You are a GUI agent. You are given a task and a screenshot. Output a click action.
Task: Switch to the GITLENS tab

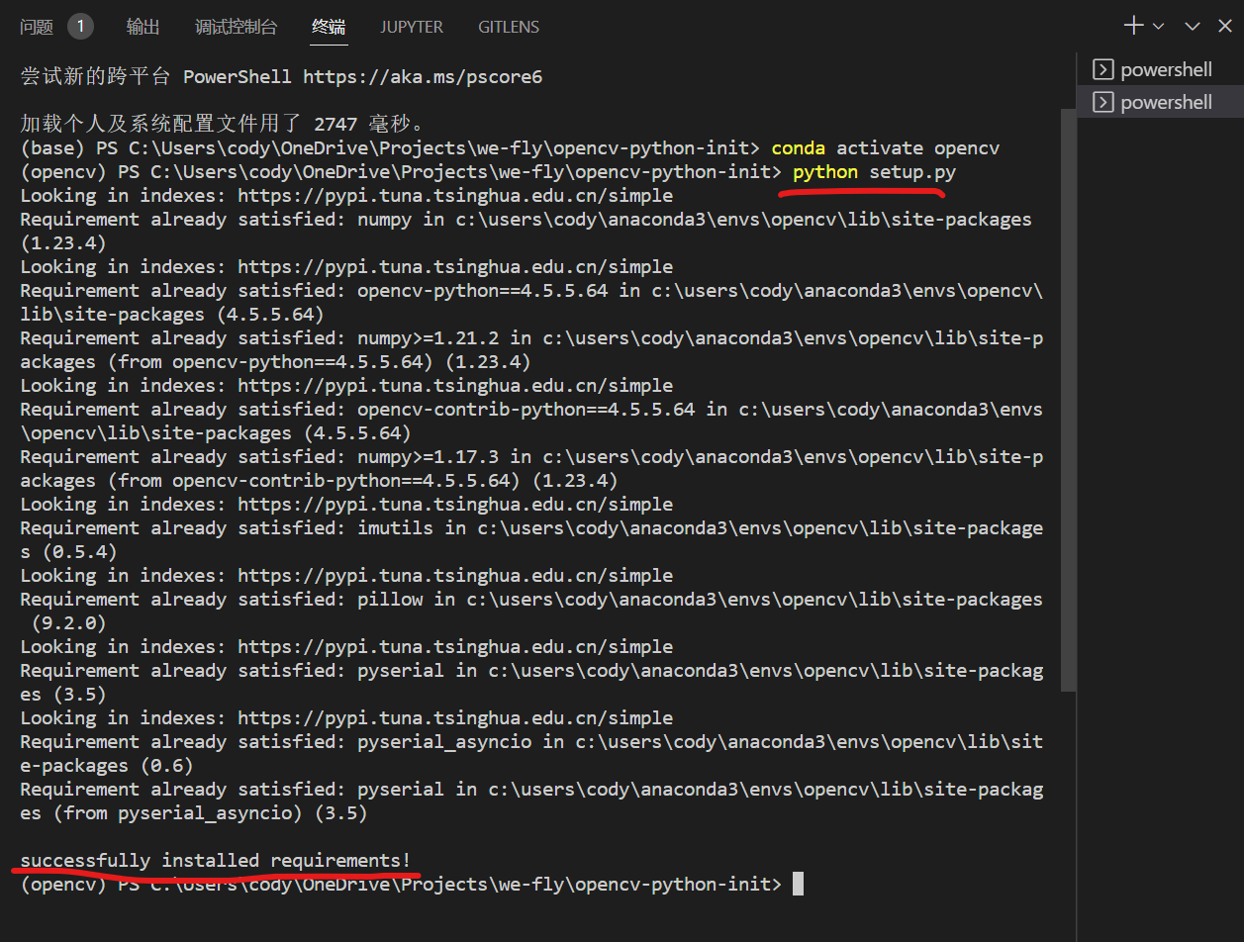coord(509,27)
